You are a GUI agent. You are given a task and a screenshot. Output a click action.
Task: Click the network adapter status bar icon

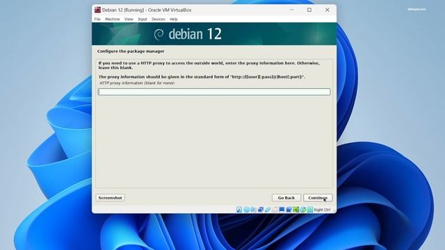[x=261, y=210]
